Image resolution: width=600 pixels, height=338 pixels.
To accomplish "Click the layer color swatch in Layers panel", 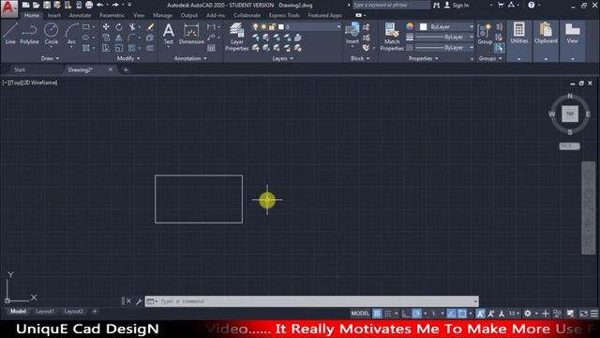I will tap(281, 27).
